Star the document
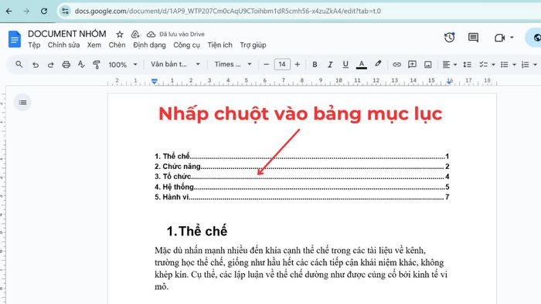Image resolution: width=541 pixels, height=304 pixels. (120, 34)
